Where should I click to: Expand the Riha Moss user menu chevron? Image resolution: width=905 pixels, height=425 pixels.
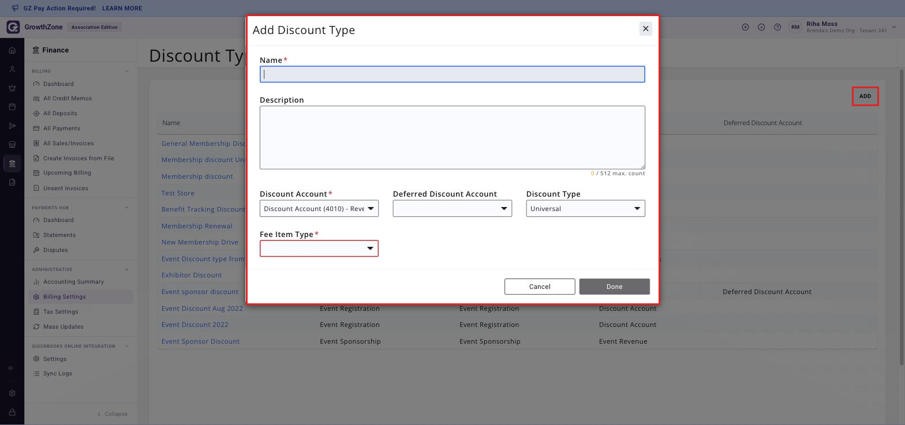coord(895,27)
